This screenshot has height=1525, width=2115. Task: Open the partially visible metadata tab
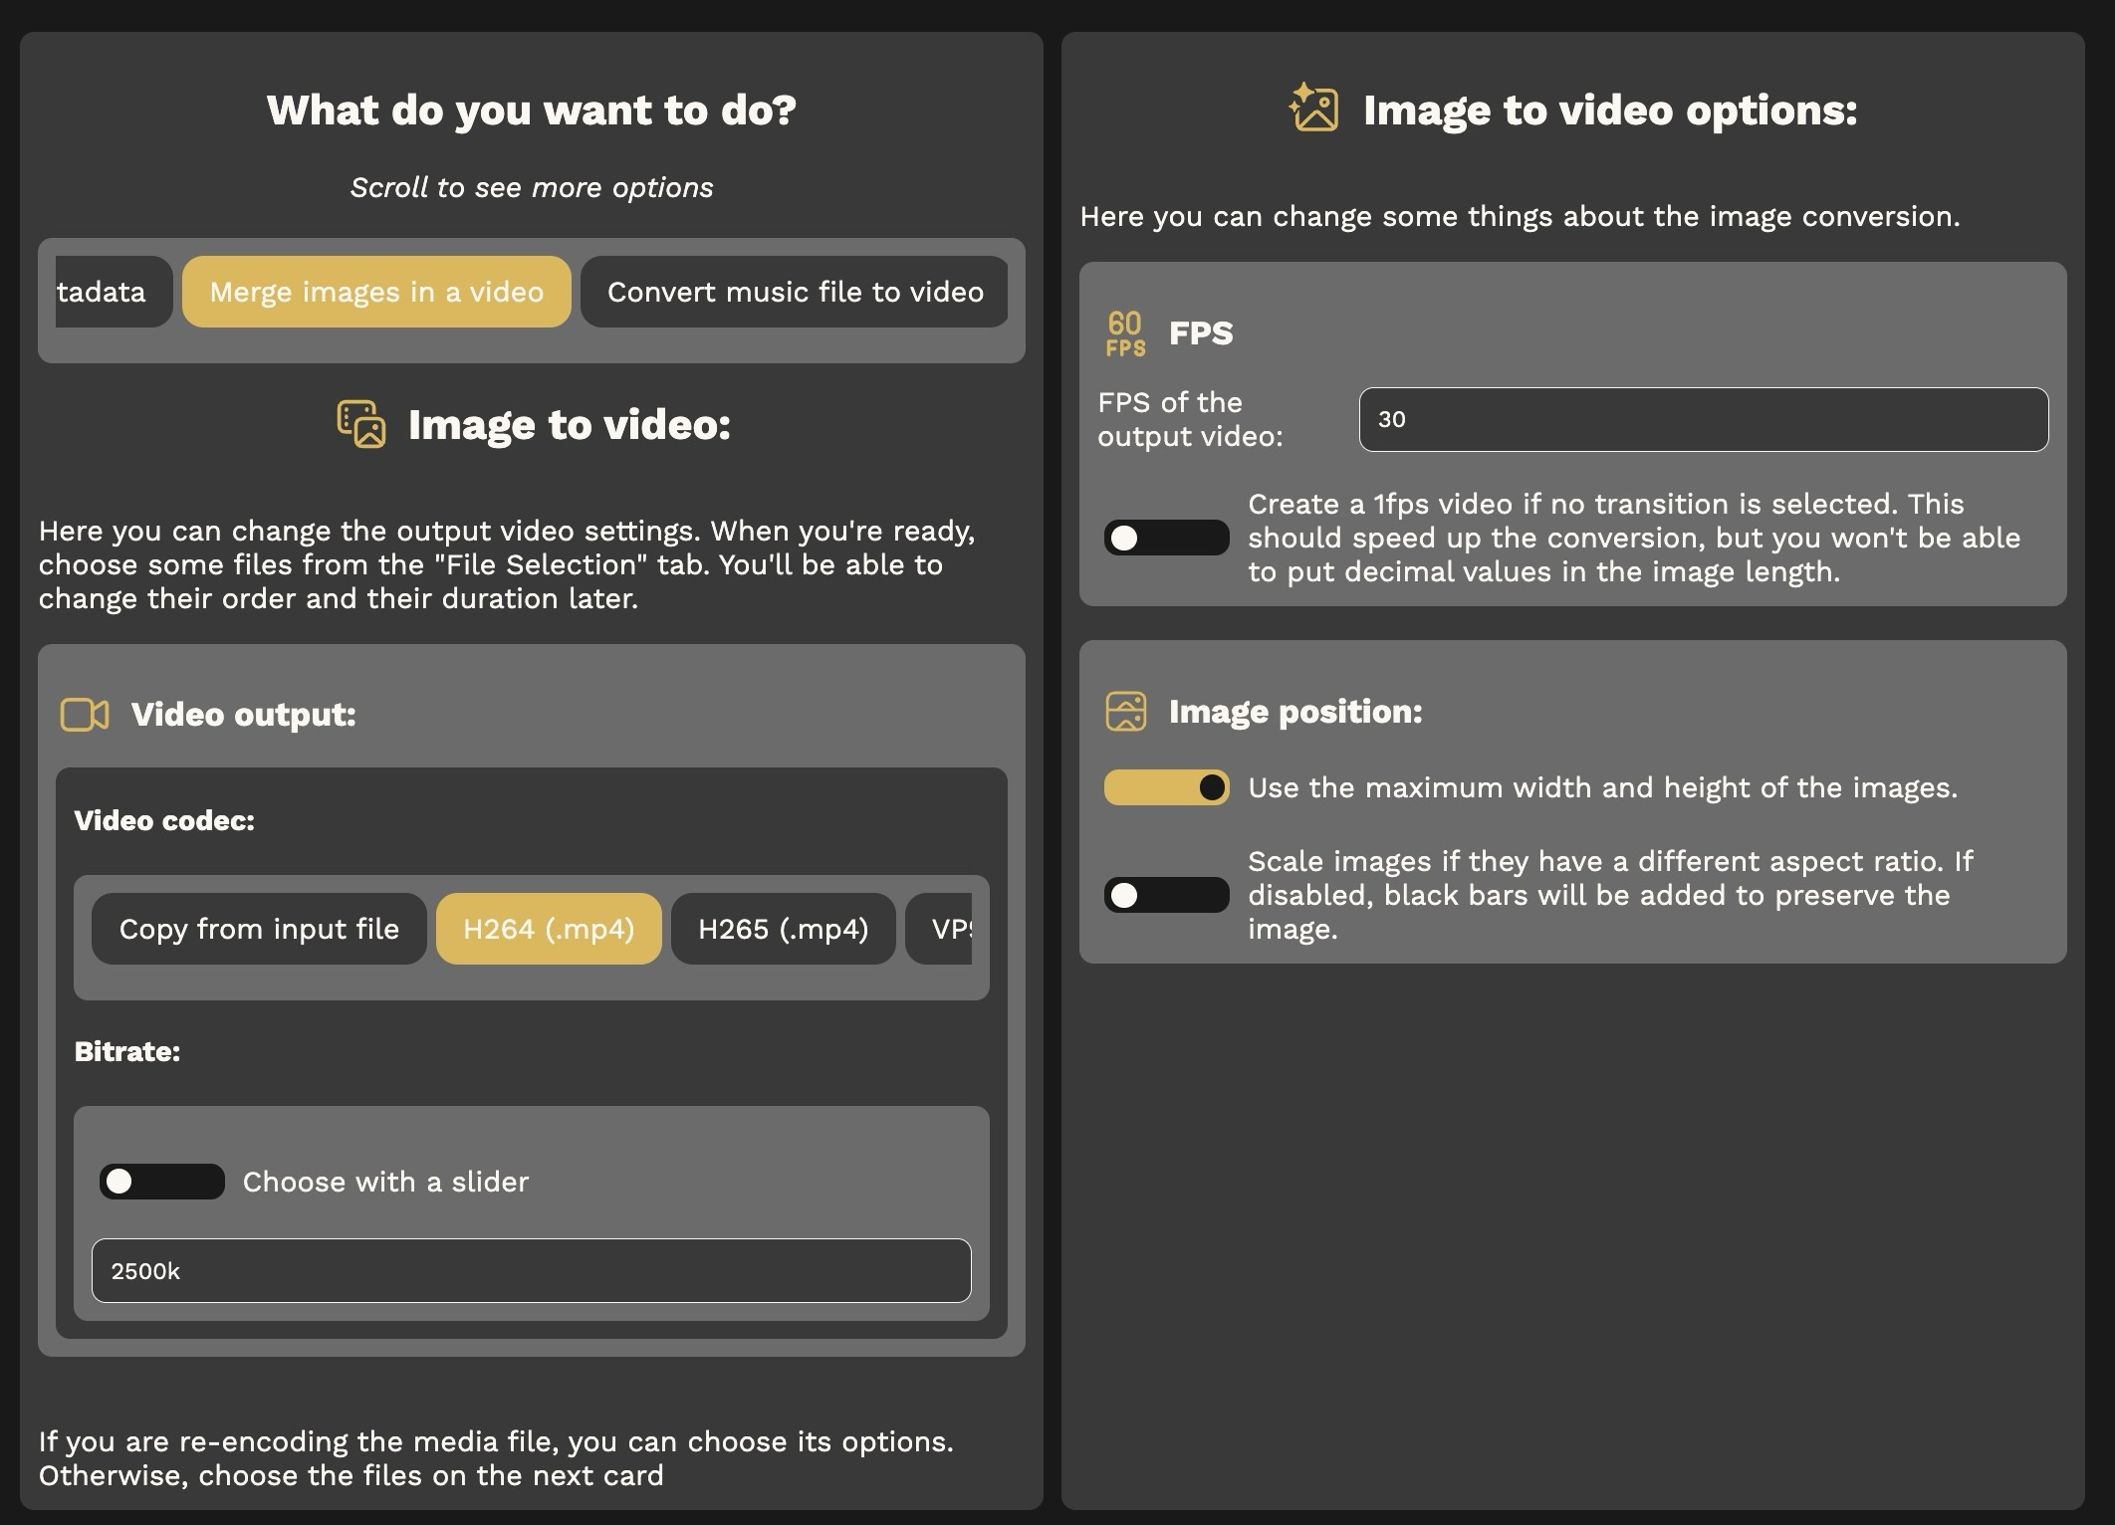click(x=114, y=292)
